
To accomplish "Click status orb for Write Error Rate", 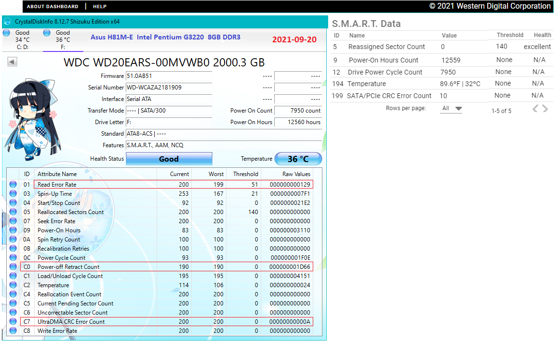I will point(13,330).
